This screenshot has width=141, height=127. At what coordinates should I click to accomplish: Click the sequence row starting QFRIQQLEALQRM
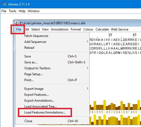(115, 53)
